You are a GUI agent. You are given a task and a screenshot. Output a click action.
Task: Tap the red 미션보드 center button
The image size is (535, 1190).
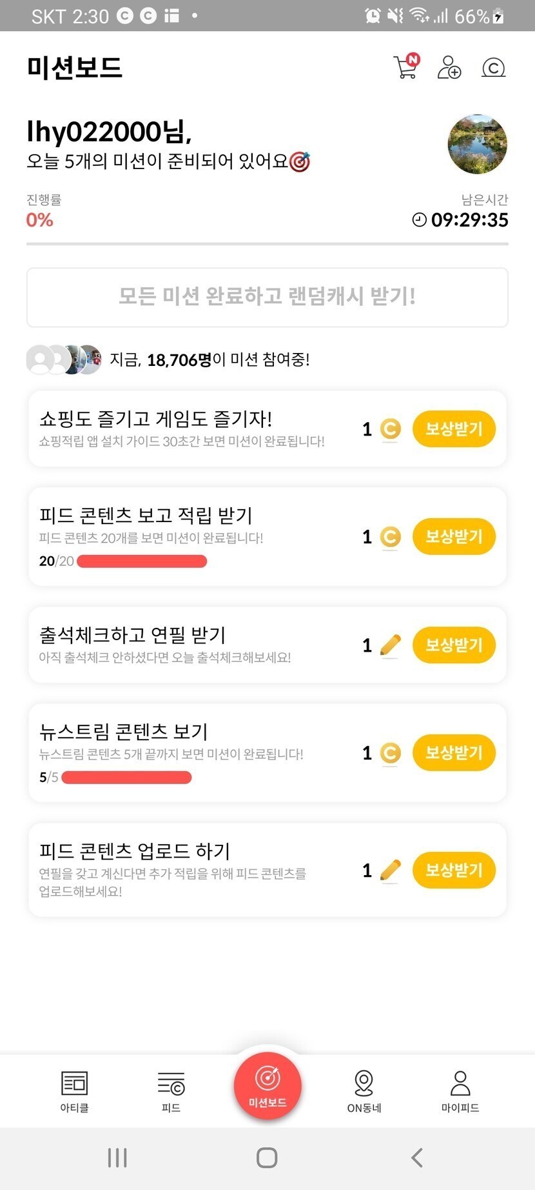[x=267, y=1086]
